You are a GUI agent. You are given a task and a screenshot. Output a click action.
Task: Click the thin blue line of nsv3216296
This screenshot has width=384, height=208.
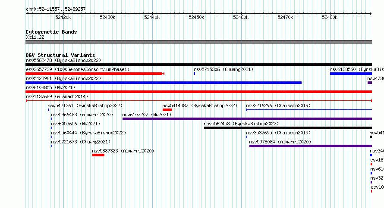tap(309, 110)
